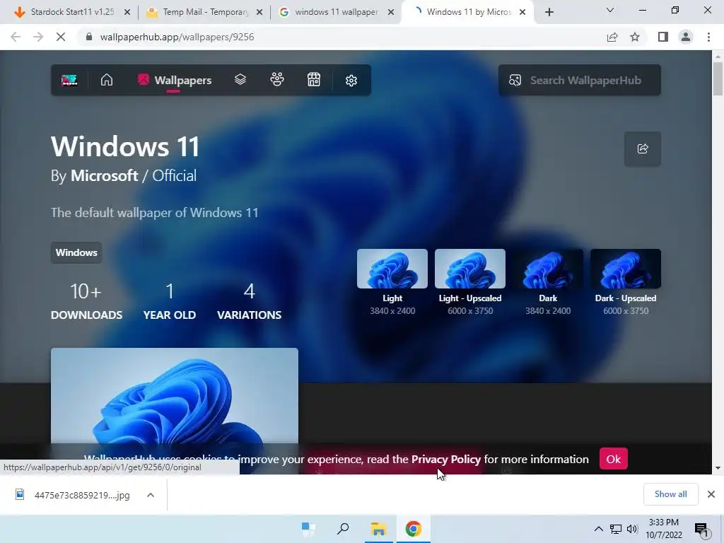Open WallpaperHub settings gear icon
The width and height of the screenshot is (724, 543).
click(x=351, y=81)
